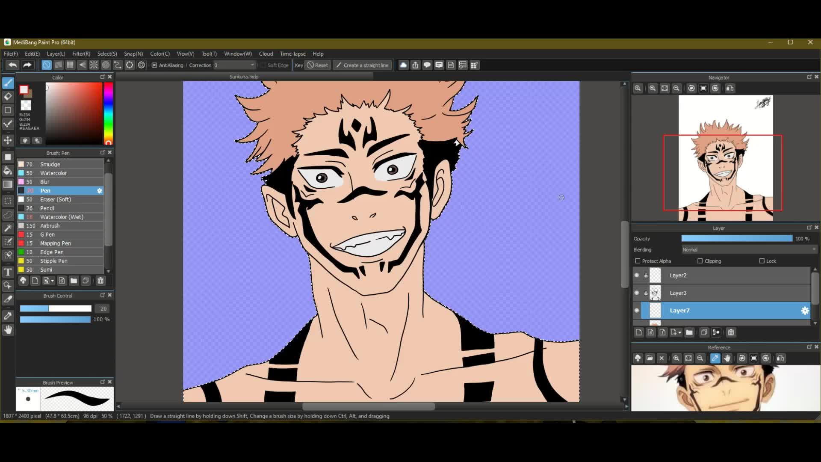Click the Redo arrow

[27, 65]
